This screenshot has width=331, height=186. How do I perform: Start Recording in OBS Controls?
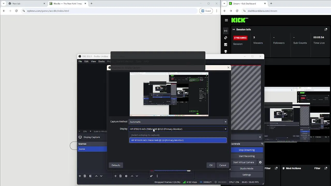(x=247, y=156)
